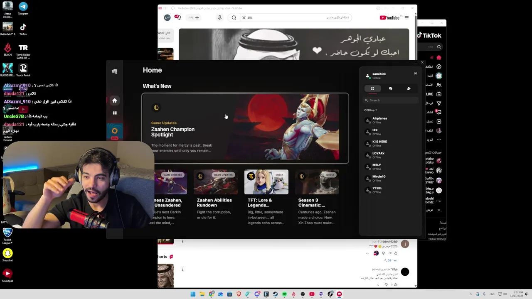
Task: Select the orange NEW game icon in sidebar
Action: [x=115, y=131]
